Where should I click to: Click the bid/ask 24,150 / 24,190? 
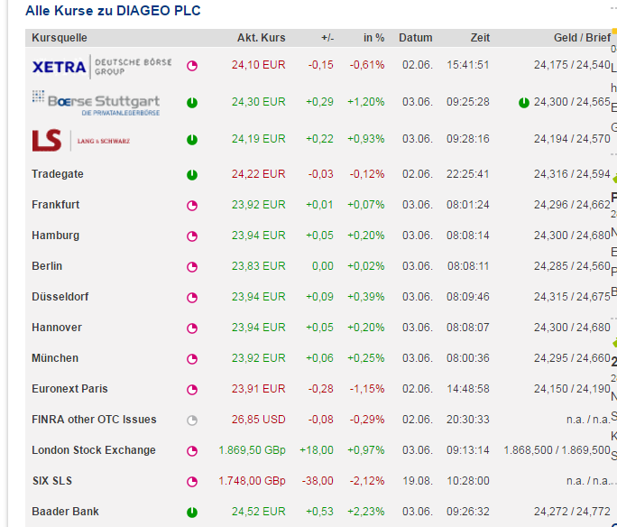coord(572,389)
